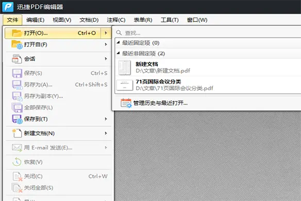
Task: Open the 工具(T) menu
Action: [x=170, y=20]
